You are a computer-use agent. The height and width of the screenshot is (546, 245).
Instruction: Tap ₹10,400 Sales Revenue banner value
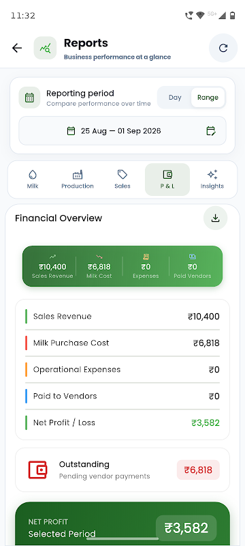[x=52, y=267]
